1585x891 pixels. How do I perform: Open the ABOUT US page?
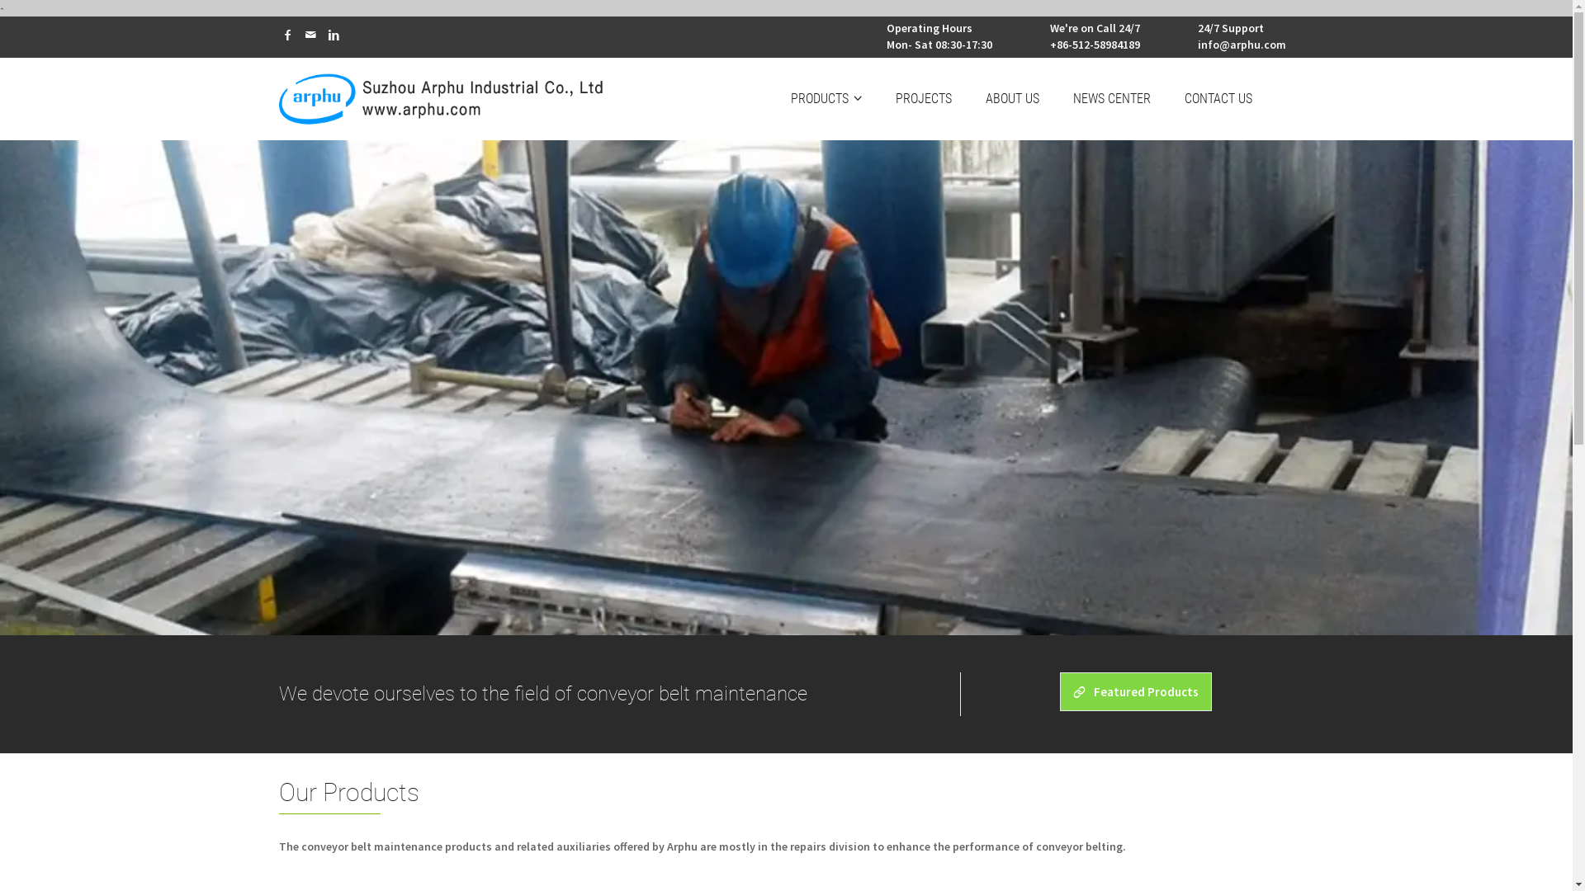click(x=1012, y=98)
